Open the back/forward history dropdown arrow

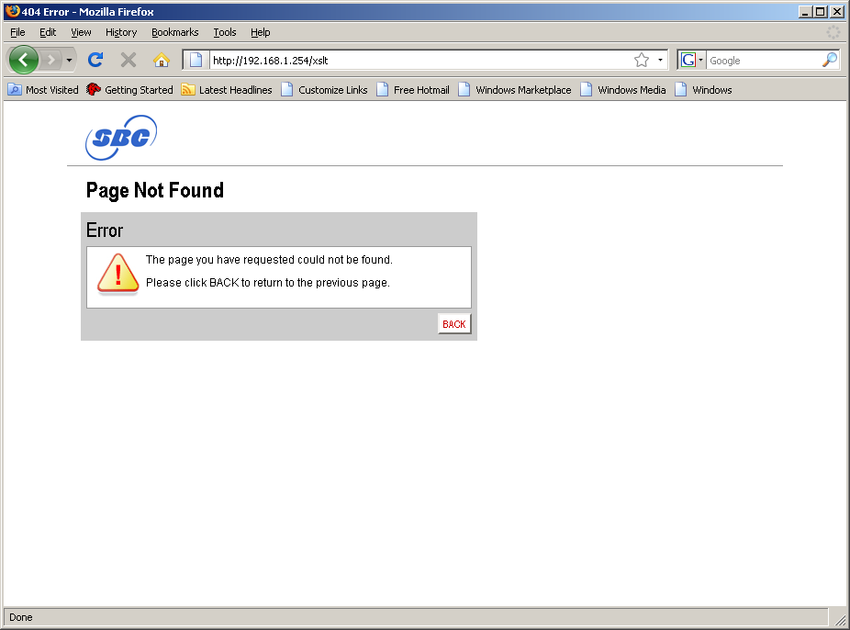pos(69,60)
